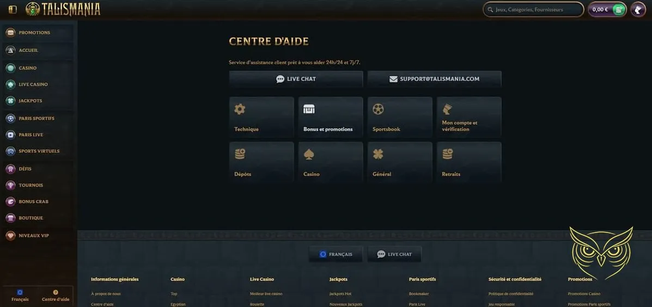This screenshot has width=652, height=307.
Task: Open the Sportsbook help category
Action: coord(400,116)
